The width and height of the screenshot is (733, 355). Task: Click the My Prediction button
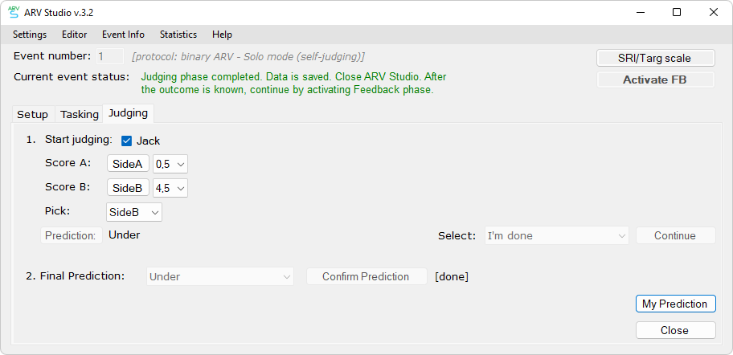click(x=675, y=304)
